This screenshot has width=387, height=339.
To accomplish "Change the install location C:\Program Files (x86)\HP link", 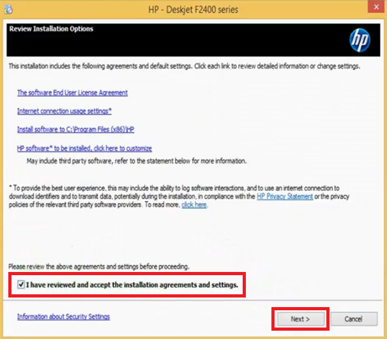I will click(x=75, y=130).
